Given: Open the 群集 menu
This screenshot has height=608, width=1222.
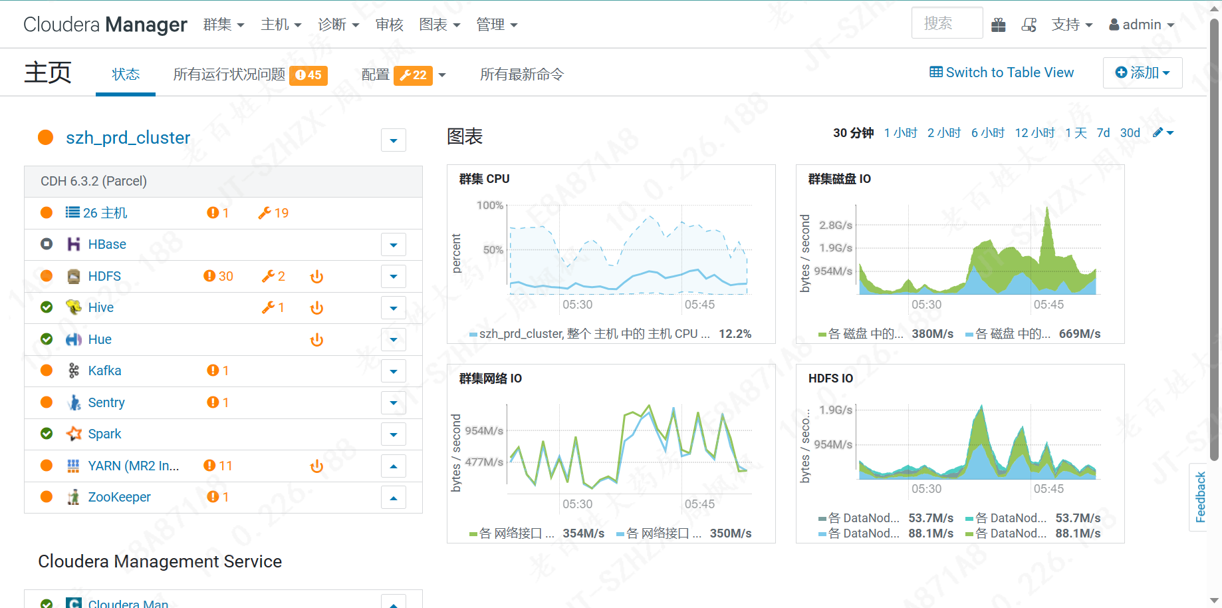Looking at the screenshot, I should tap(224, 25).
